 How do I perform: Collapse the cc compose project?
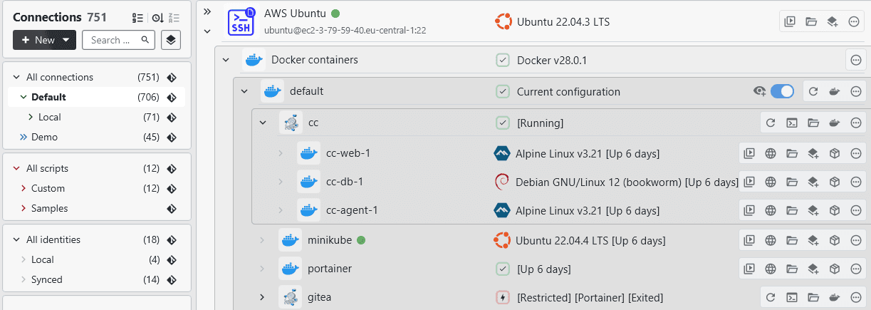(x=263, y=123)
